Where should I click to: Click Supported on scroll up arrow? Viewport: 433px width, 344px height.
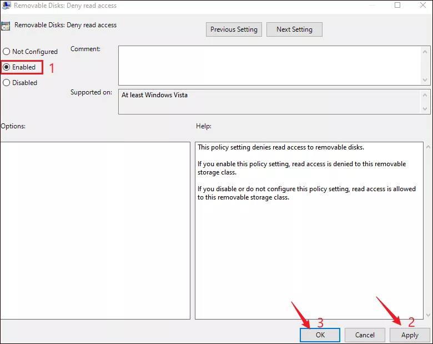pos(425,95)
